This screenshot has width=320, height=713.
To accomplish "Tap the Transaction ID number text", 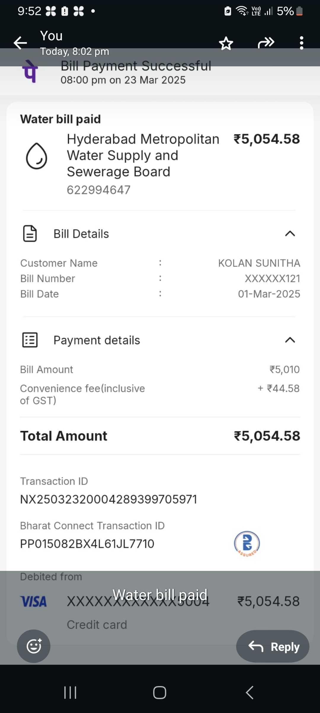I will coord(108,499).
